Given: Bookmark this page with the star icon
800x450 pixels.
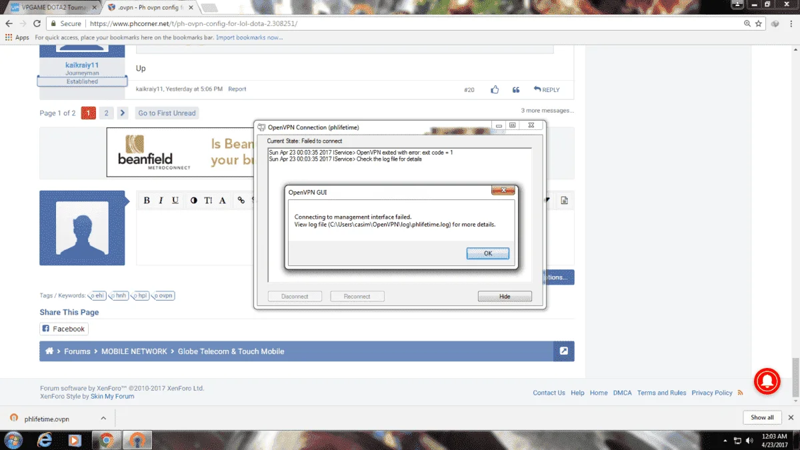Looking at the screenshot, I should coord(759,23).
